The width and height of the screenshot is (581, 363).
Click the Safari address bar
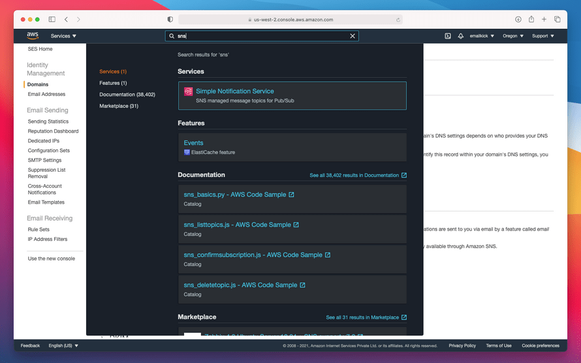click(x=290, y=20)
